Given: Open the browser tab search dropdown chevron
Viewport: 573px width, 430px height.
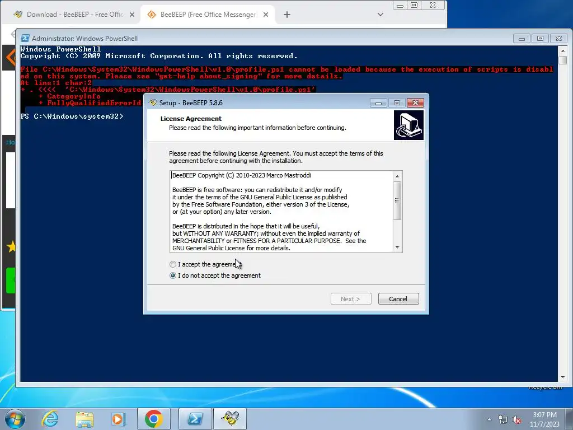Looking at the screenshot, I should 381,15.
